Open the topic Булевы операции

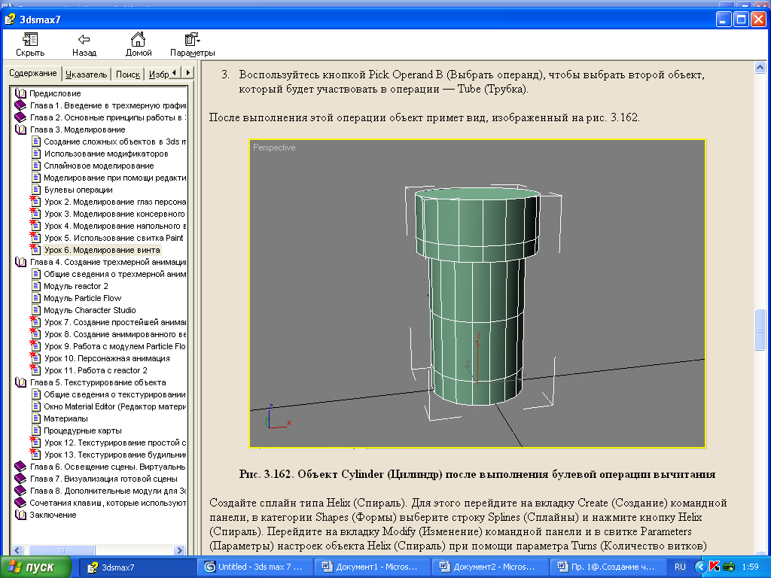78,190
